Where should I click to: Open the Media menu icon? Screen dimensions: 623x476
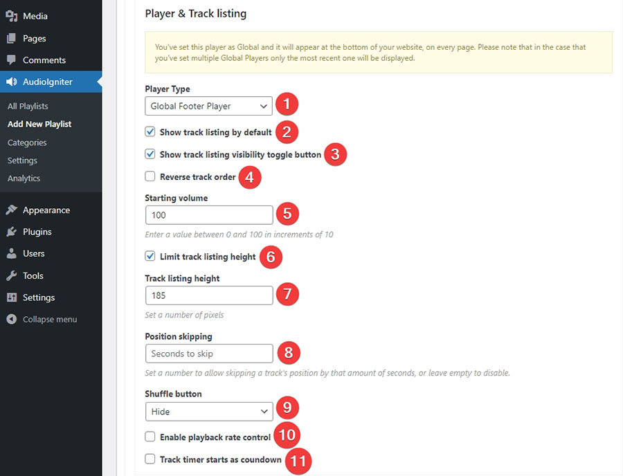coord(12,17)
